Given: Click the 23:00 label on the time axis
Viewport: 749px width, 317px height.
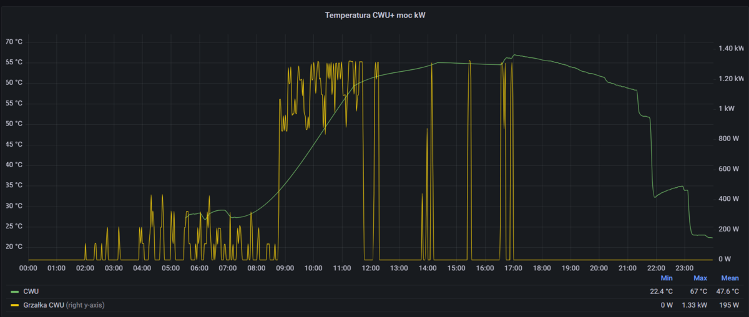Looking at the screenshot, I should [684, 268].
